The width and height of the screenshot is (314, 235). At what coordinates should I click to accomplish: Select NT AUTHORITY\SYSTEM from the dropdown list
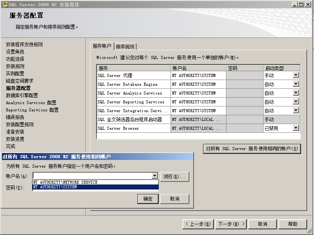coord(96,187)
